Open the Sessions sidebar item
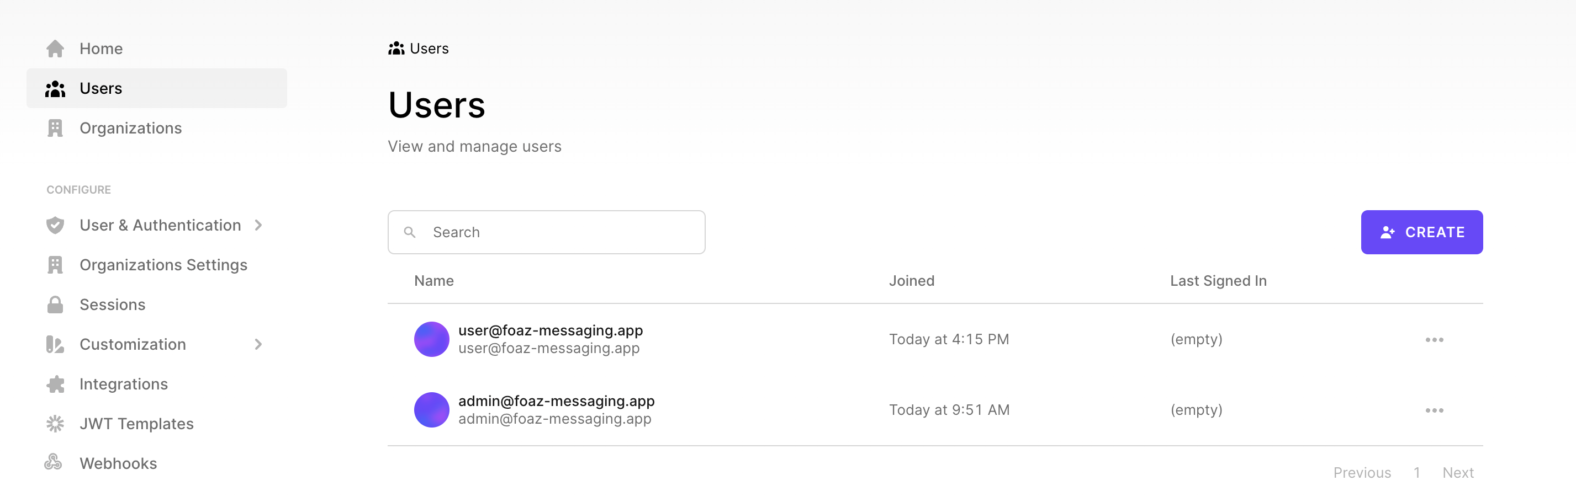 click(x=113, y=305)
